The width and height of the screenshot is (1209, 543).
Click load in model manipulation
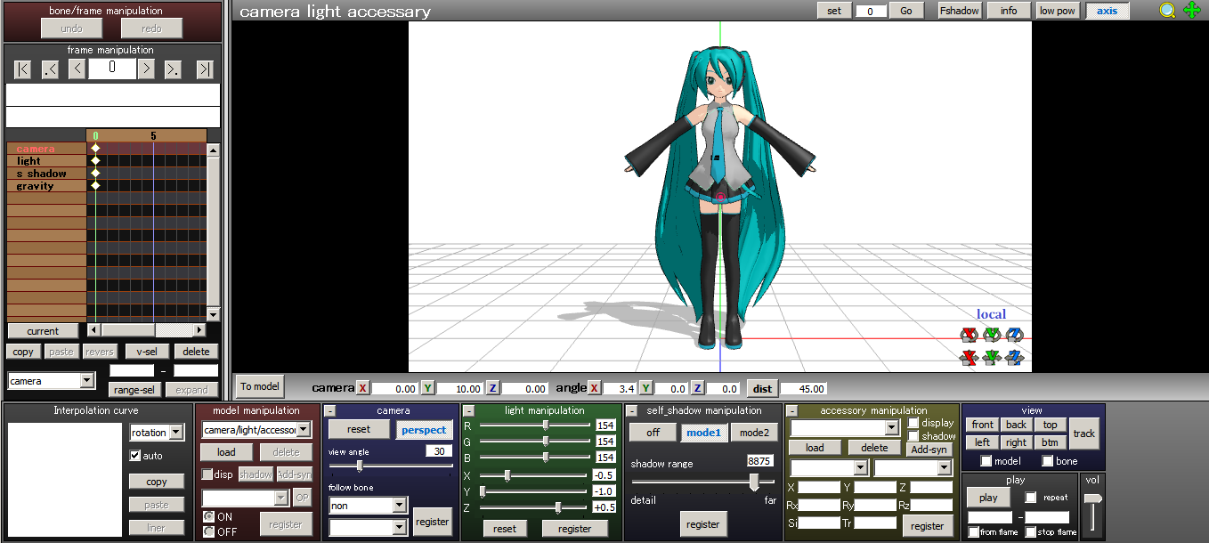227,452
